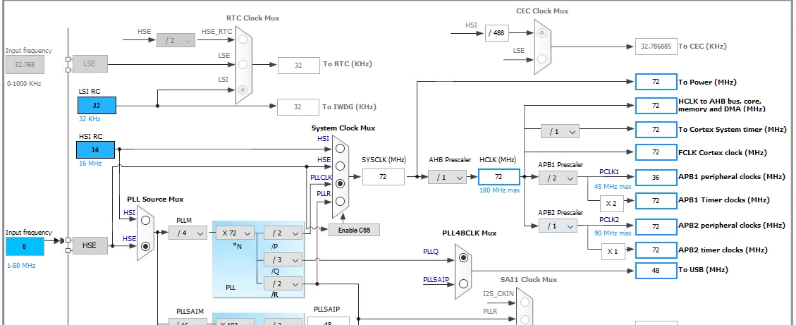Click the 180 MHz max label
Image resolution: width=796 pixels, height=325 pixels.
click(500, 190)
